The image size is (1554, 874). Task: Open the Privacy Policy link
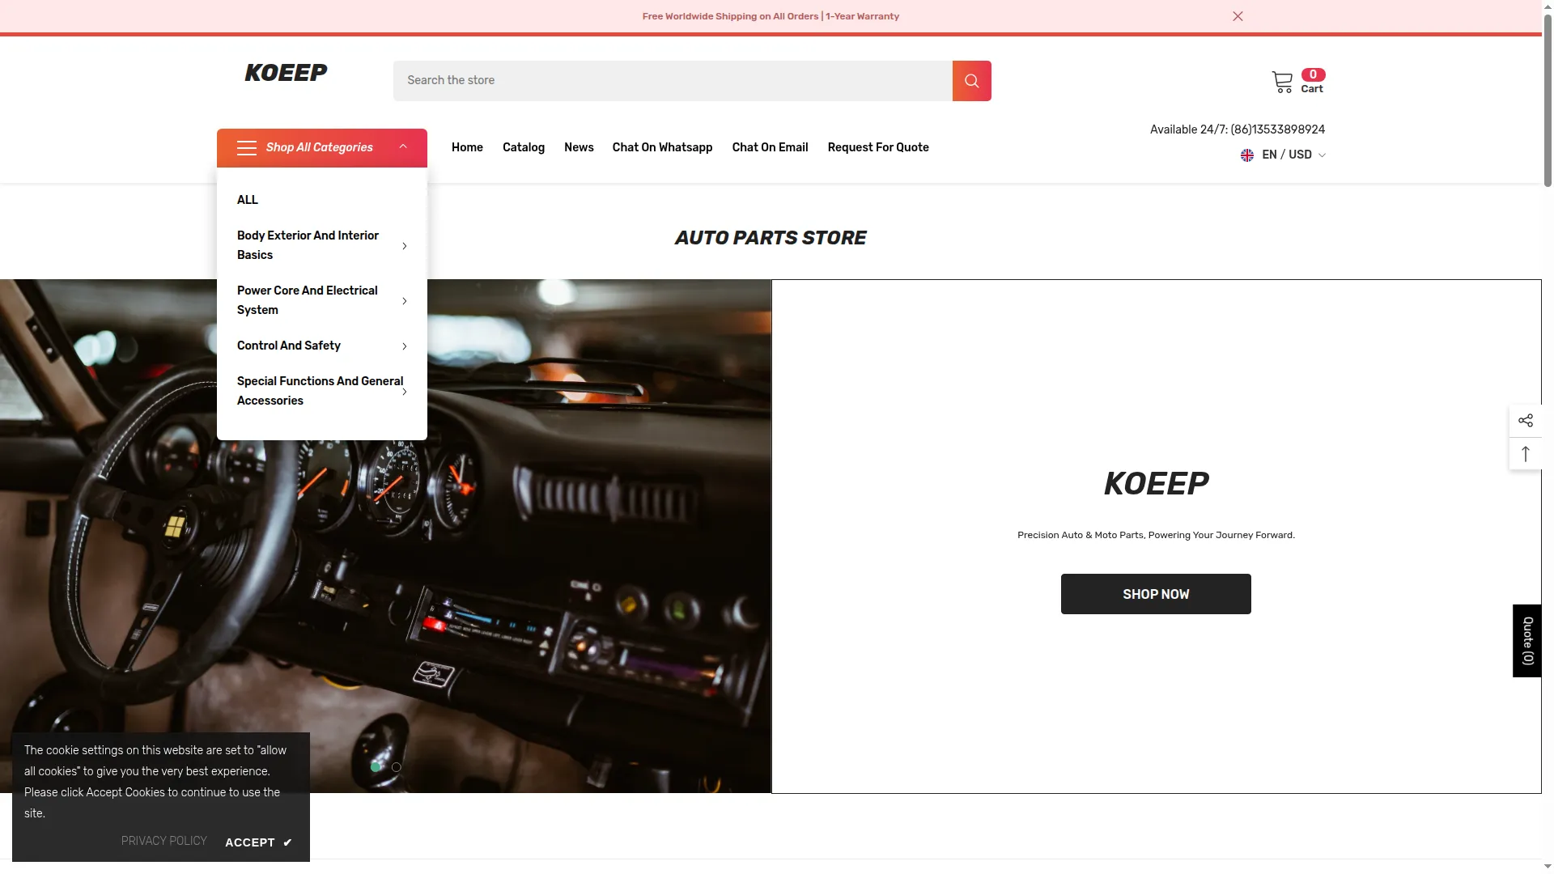(164, 841)
